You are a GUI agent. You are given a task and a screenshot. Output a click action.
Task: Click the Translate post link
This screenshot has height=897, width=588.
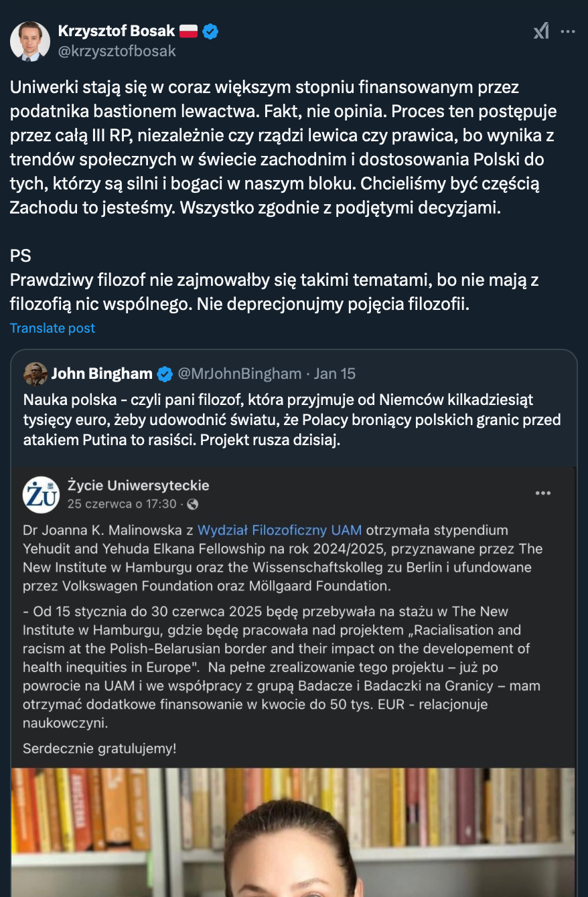(52, 328)
